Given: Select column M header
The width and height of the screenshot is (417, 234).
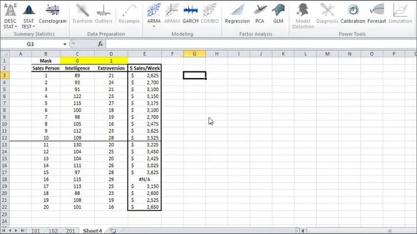Looking at the screenshot, I should pyautogui.click(x=327, y=54).
